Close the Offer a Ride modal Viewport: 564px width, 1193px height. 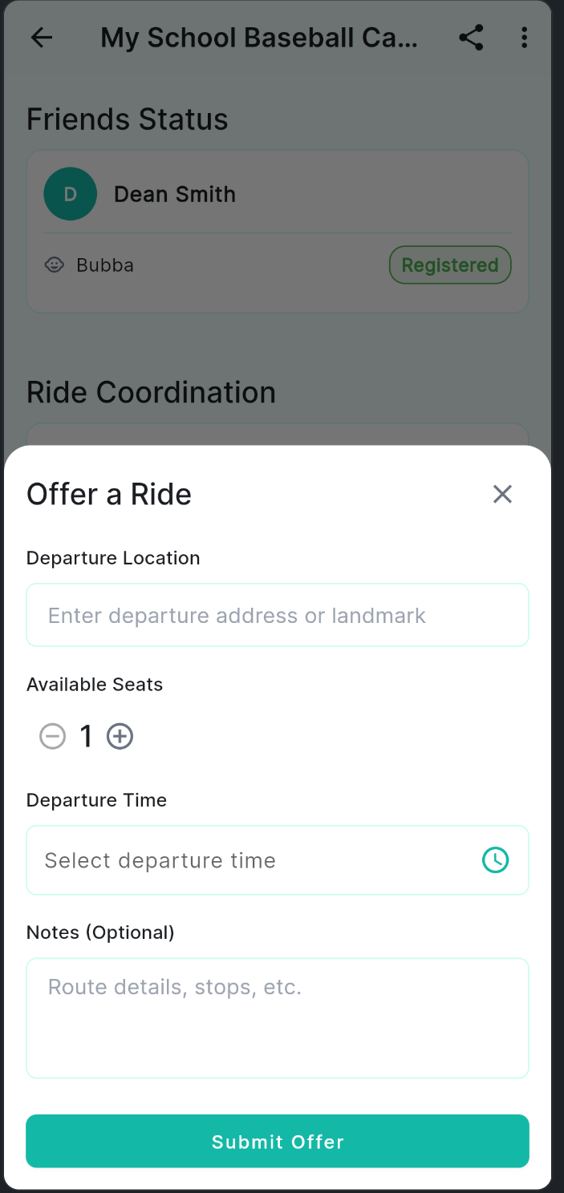[502, 494]
